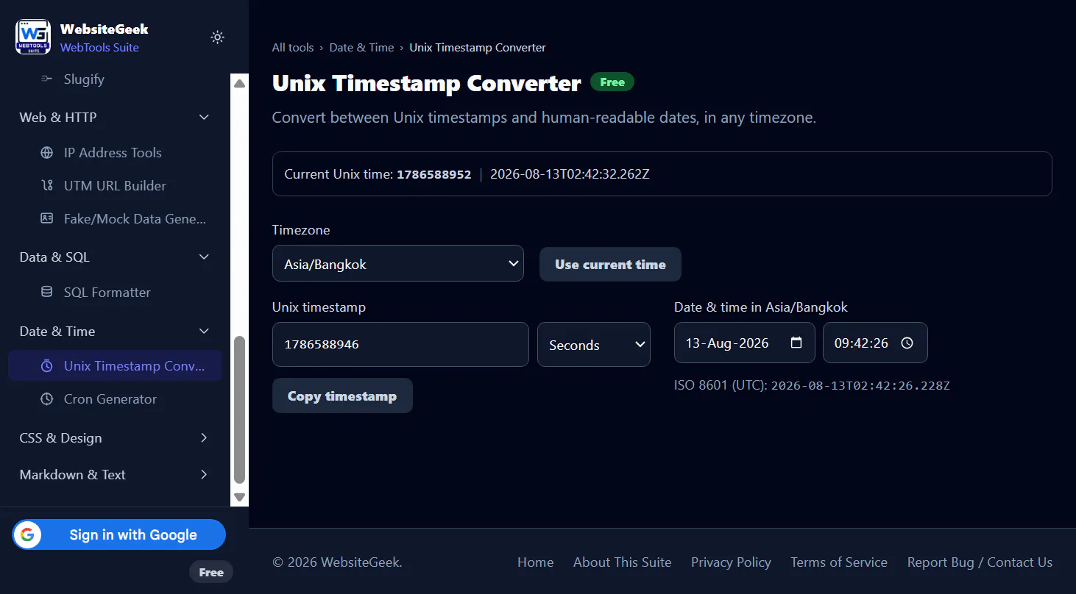Open Privacy Policy footer link
Screen dimensions: 1076x594
click(x=731, y=562)
